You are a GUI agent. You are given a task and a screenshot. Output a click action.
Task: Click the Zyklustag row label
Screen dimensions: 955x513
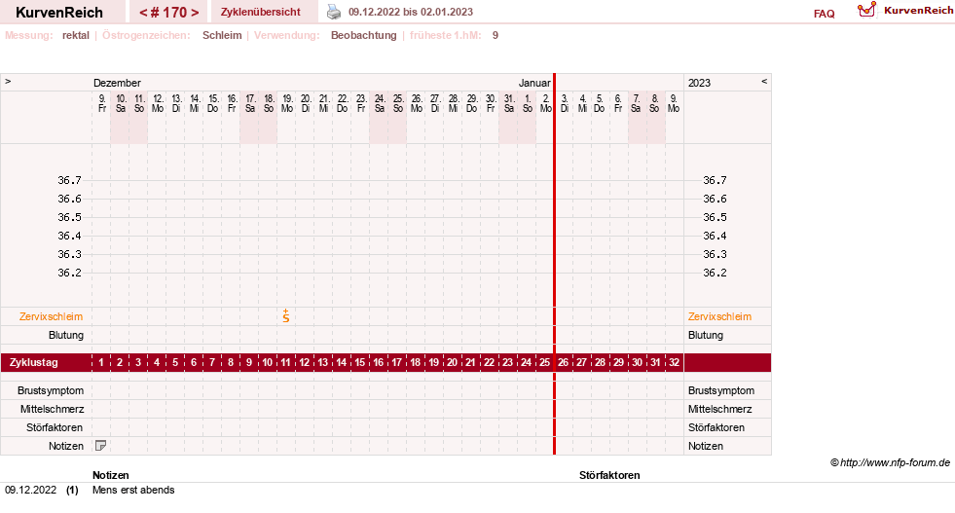pyautogui.click(x=34, y=362)
